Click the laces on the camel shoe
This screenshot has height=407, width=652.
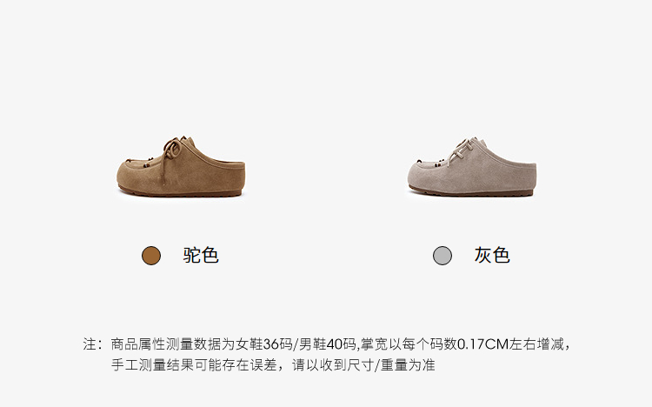pyautogui.click(x=171, y=150)
